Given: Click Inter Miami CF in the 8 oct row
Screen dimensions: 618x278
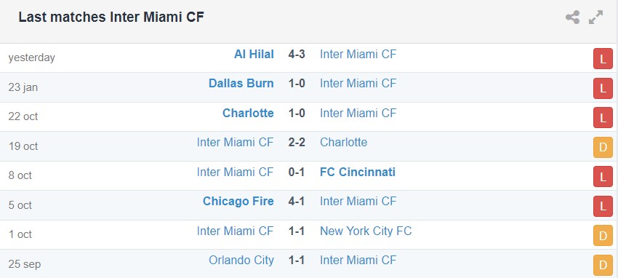Looking at the screenshot, I should pyautogui.click(x=235, y=172).
